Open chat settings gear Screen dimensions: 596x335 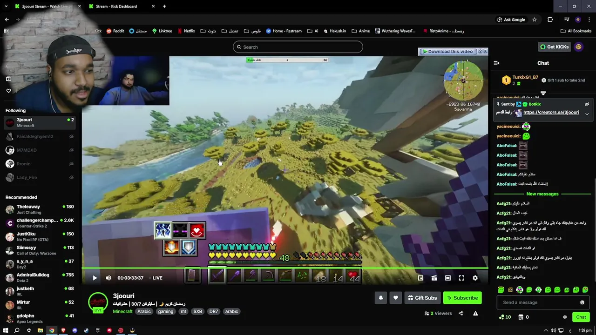click(x=565, y=317)
